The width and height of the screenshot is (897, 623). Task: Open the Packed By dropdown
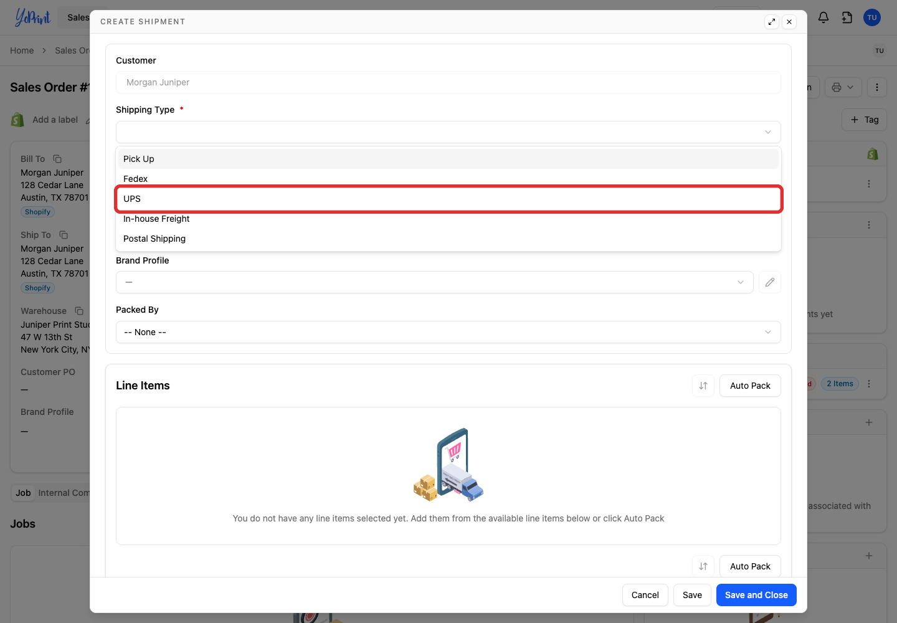pos(448,332)
